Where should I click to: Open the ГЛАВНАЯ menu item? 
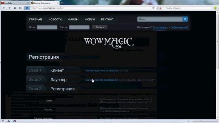[x=36, y=19]
